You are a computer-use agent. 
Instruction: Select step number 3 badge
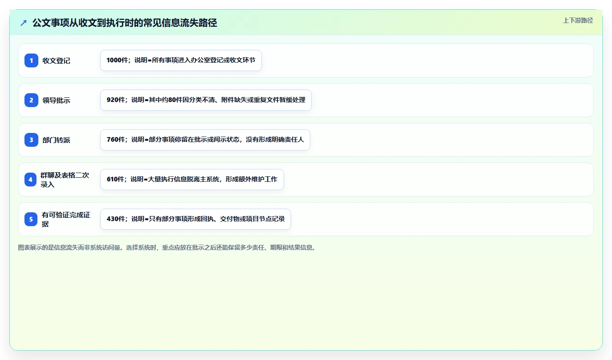tap(31, 140)
